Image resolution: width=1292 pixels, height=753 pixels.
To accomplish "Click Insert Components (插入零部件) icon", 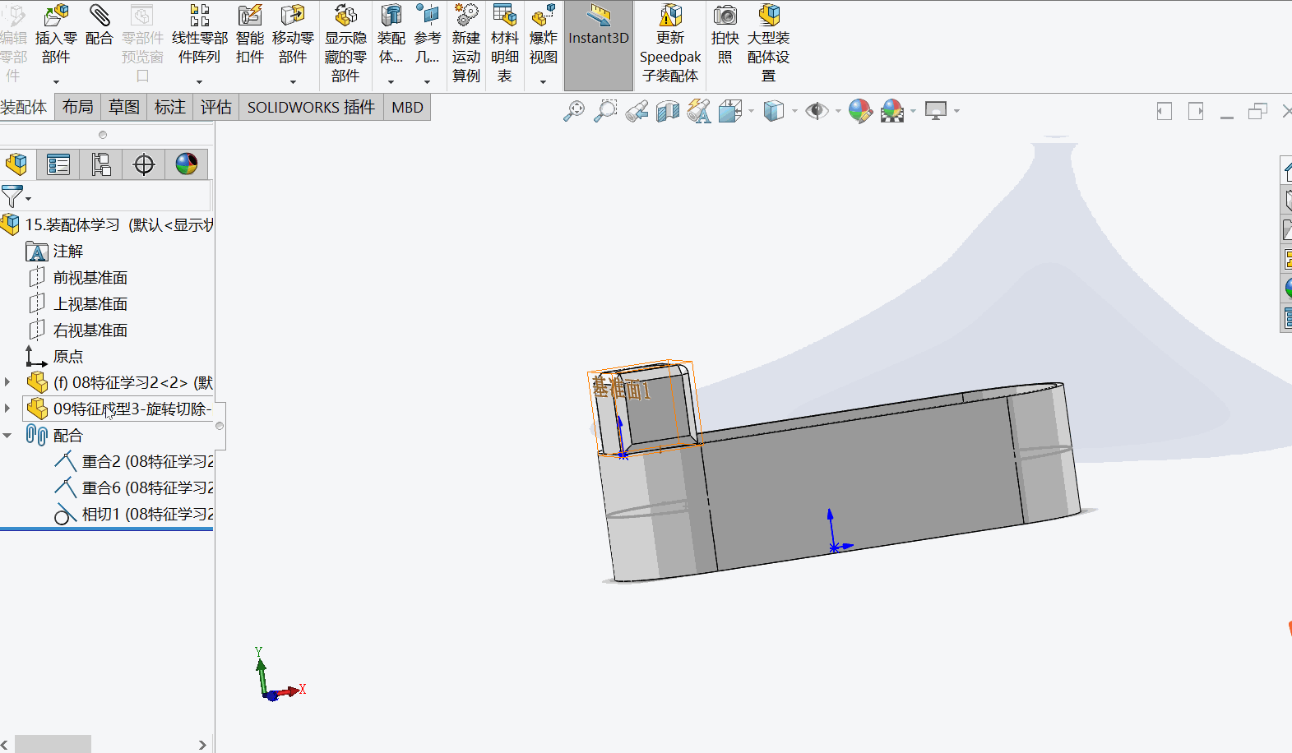I will (x=56, y=35).
